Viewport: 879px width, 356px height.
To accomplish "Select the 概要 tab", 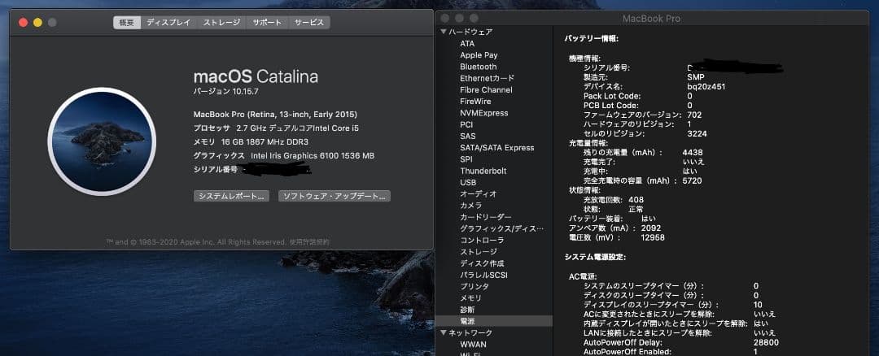I will tap(127, 23).
